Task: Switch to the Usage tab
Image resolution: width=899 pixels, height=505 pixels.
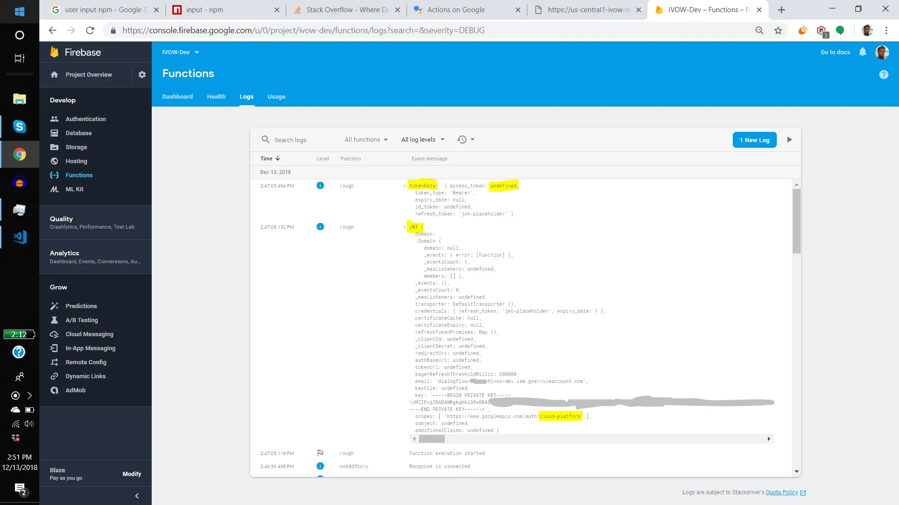Action: point(276,96)
